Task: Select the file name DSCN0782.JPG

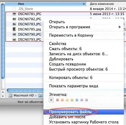Action: point(30,19)
